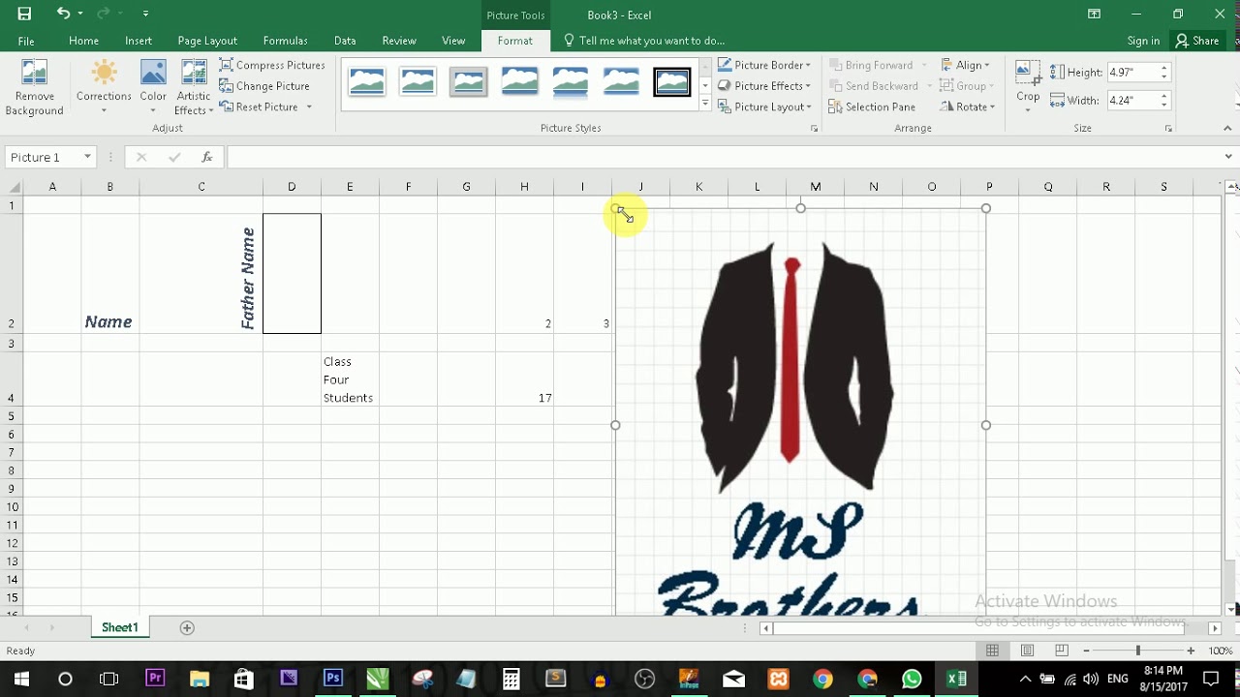Click the Undo icon
Screen dimensions: 1240x697
63,14
